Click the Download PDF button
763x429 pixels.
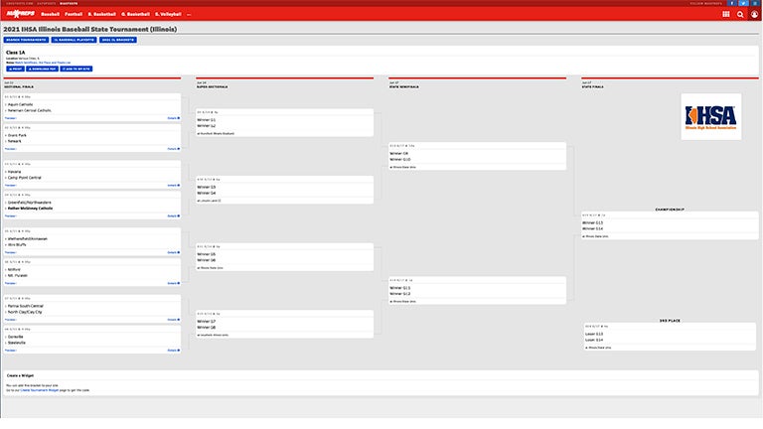click(x=42, y=70)
